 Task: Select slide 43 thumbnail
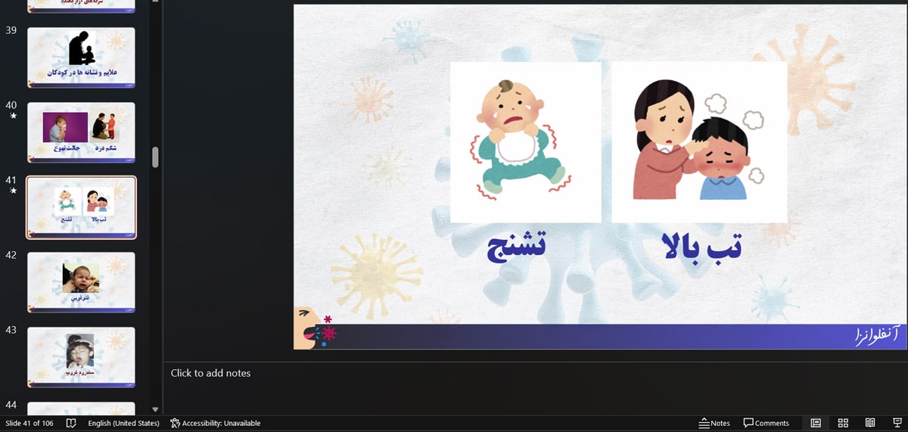click(81, 356)
